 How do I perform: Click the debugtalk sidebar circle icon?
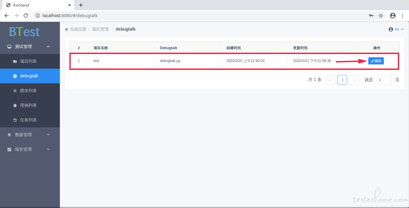pos(15,76)
